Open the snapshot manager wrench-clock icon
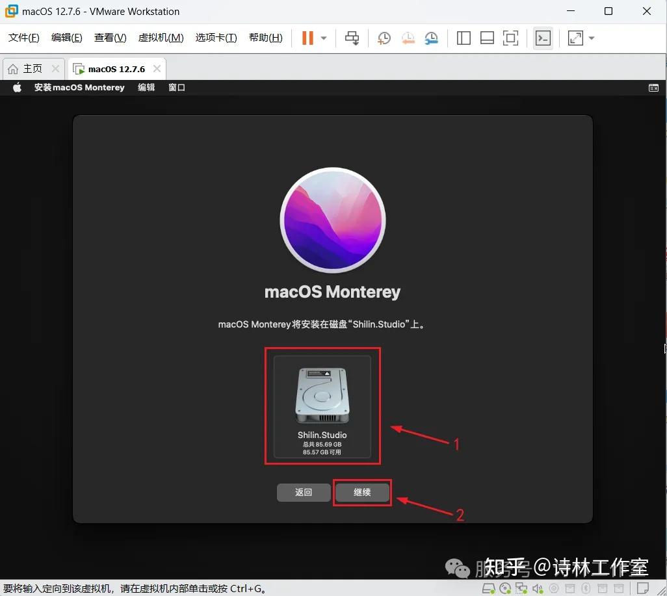The width and height of the screenshot is (667, 596). pyautogui.click(x=431, y=38)
